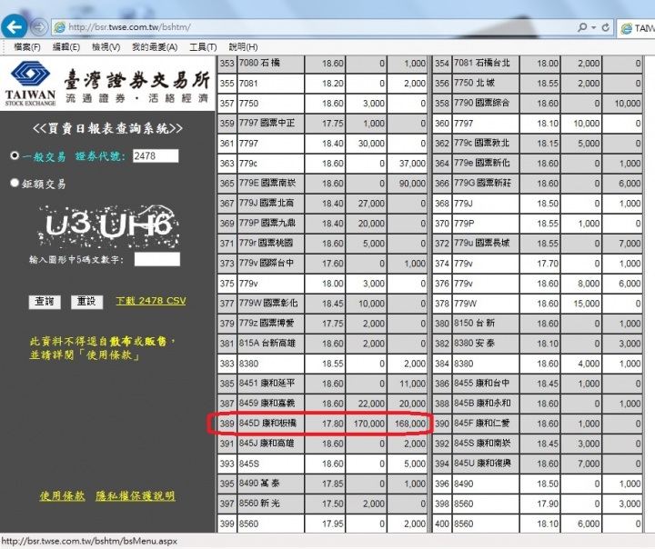This screenshot has width=655, height=549.
Task: Click the cell 779W 國票彰化
Action: point(271,303)
